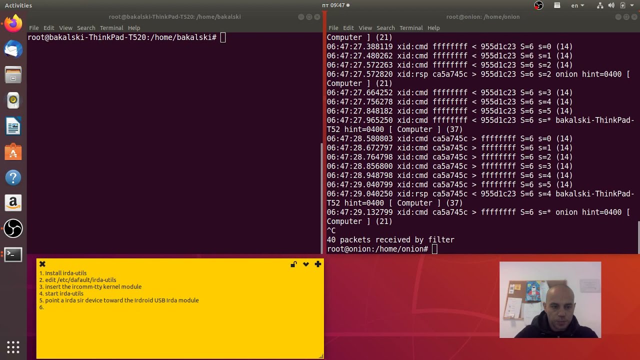Launch Firefox from the dock

pyautogui.click(x=13, y=23)
